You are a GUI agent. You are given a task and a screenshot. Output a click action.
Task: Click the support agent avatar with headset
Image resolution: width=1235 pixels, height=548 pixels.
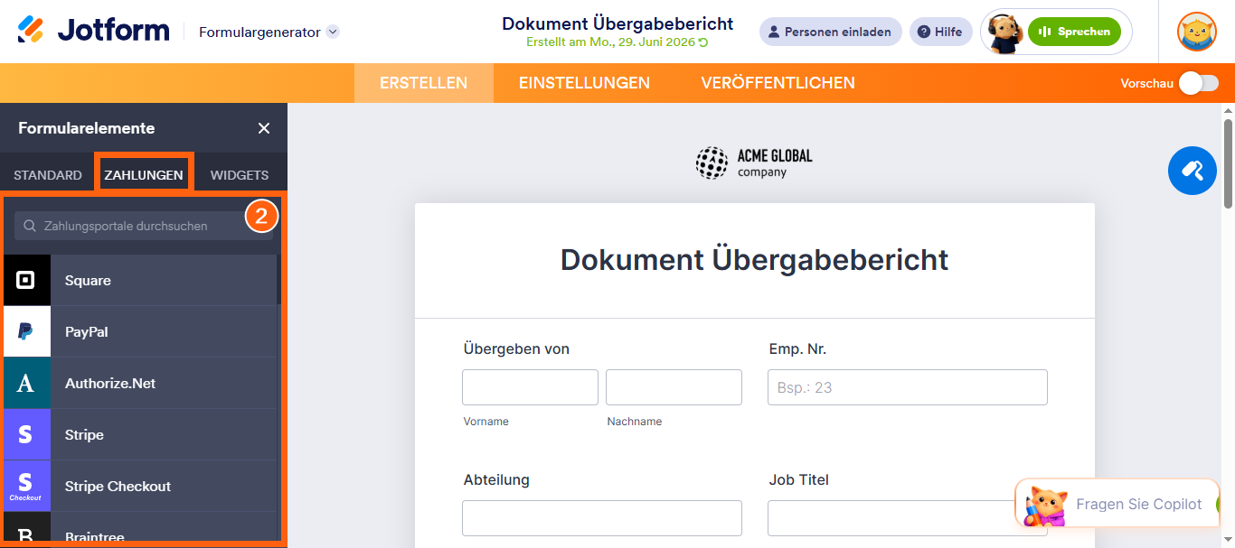click(x=1004, y=32)
